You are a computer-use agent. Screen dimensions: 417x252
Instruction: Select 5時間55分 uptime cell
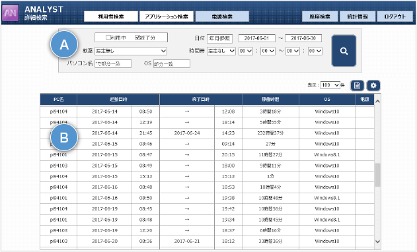(x=270, y=123)
